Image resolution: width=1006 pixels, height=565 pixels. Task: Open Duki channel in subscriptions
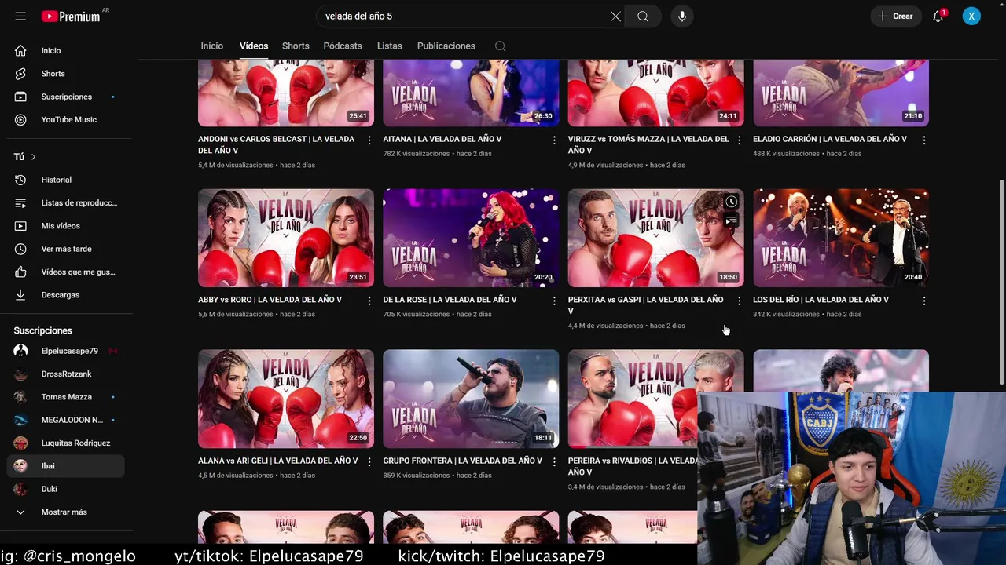pyautogui.click(x=66, y=489)
